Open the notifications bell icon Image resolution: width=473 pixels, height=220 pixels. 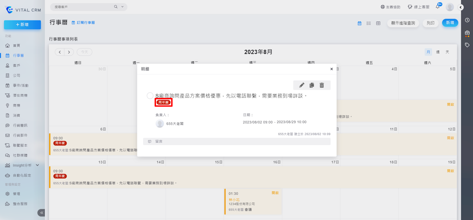(438, 7)
